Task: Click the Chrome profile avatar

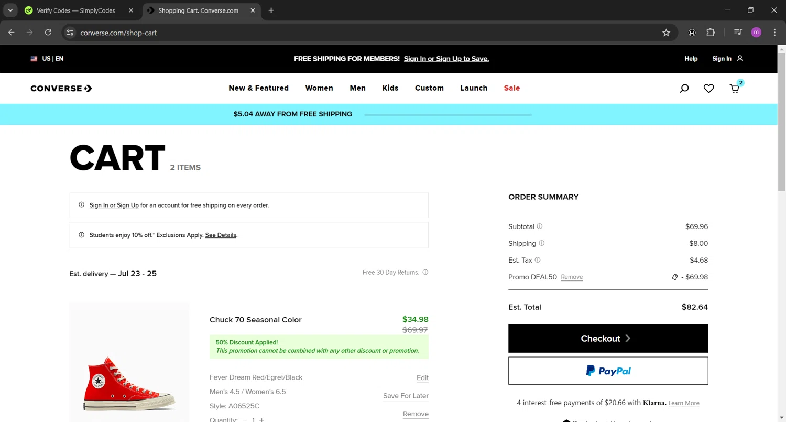Action: (756, 33)
